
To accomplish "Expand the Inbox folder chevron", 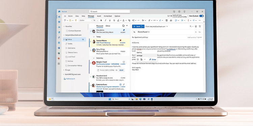I will click(64, 39).
